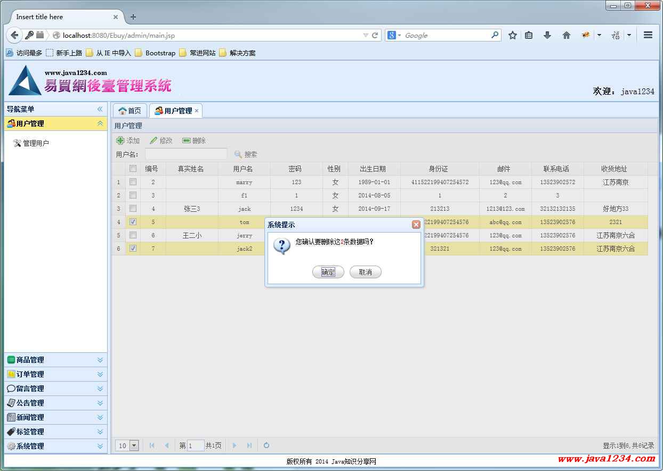This screenshot has height=471, width=663.
Task: Select 管理用户 in the navigation tree
Action: click(36, 143)
